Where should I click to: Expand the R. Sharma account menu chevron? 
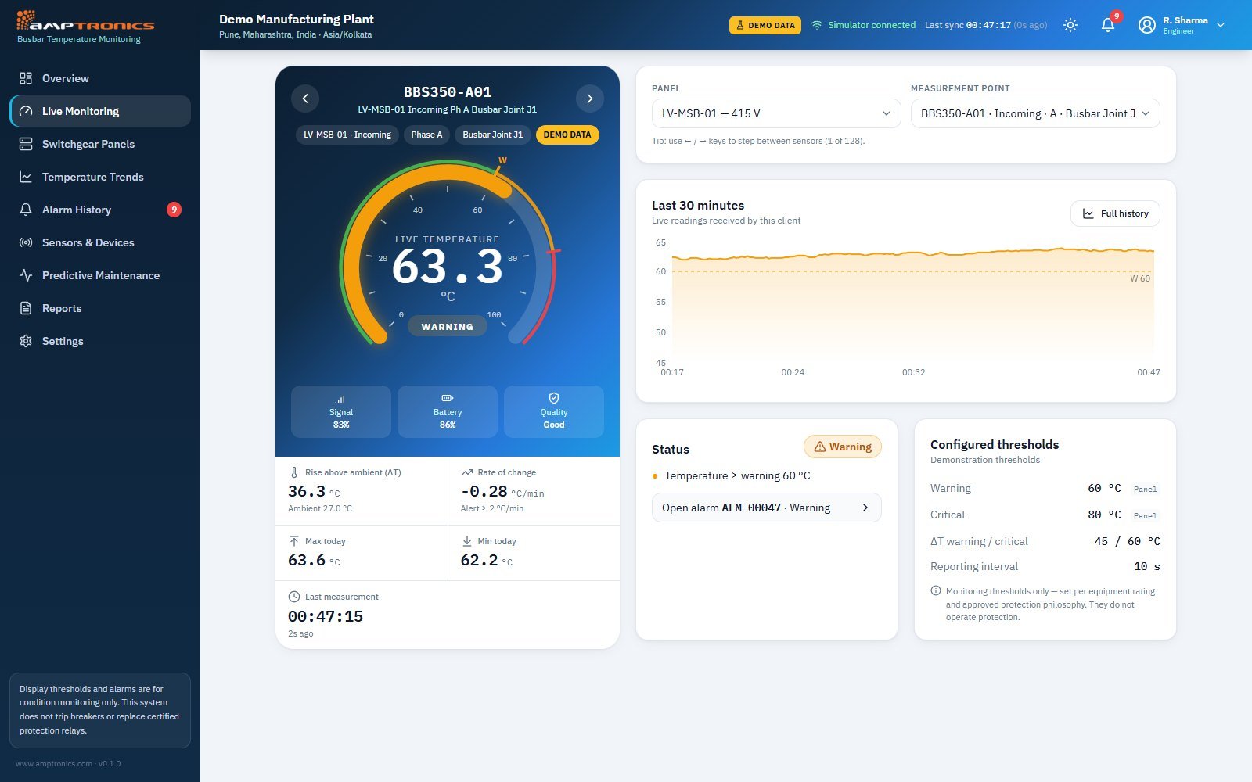[1221, 25]
